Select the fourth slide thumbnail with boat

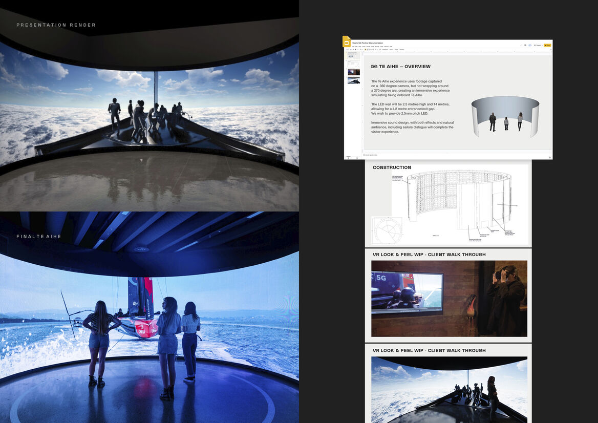[x=354, y=80]
